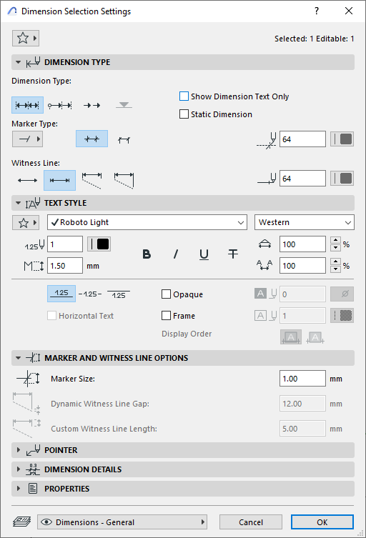Screen dimensions: 366x538
Task: Click the OK button
Action: pos(322,522)
